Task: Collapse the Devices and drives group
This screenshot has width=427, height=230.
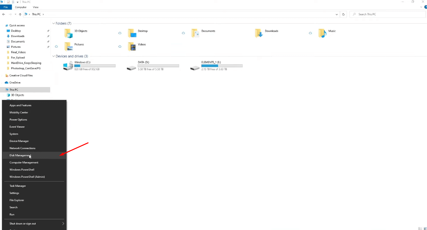Action: (54, 56)
